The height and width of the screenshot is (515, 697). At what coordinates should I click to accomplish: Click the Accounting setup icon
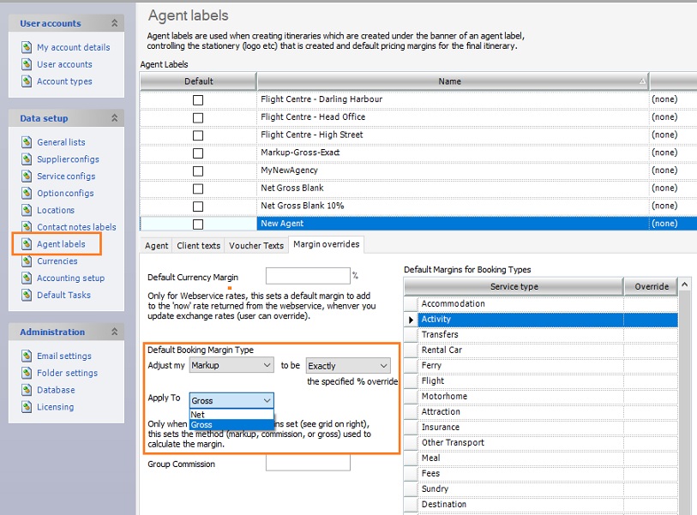click(27, 278)
